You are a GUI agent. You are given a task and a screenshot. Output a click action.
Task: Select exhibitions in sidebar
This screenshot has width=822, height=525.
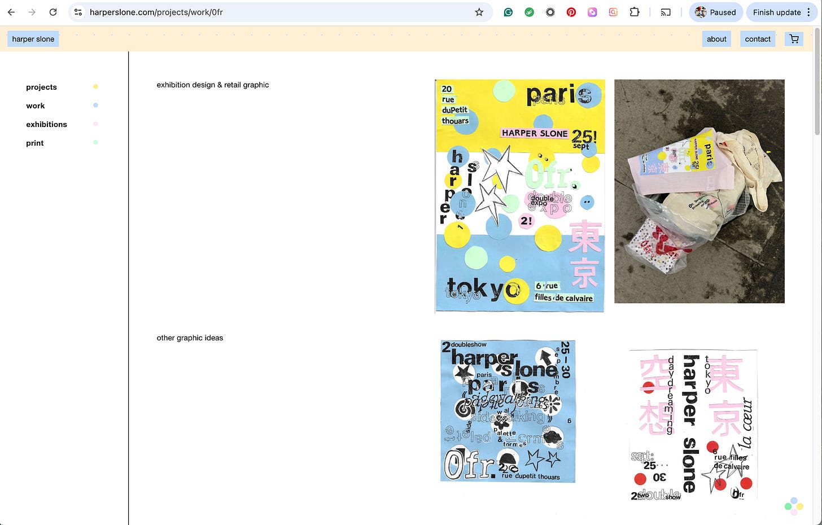pos(46,124)
